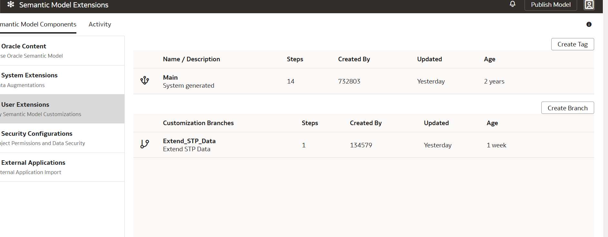This screenshot has width=608, height=237.
Task: Open System Extensions in the sidebar
Action: [62, 80]
